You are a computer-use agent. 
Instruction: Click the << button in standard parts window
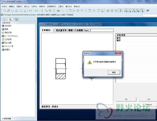(x=126, y=99)
